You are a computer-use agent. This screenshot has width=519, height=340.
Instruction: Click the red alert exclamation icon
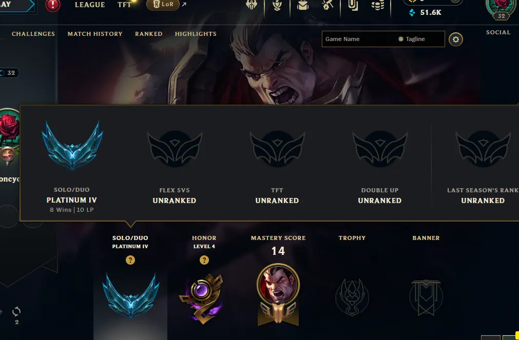[x=53, y=5]
